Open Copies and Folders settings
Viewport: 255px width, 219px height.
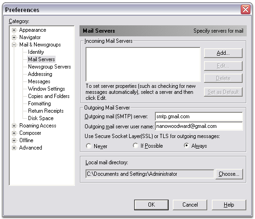point(49,96)
